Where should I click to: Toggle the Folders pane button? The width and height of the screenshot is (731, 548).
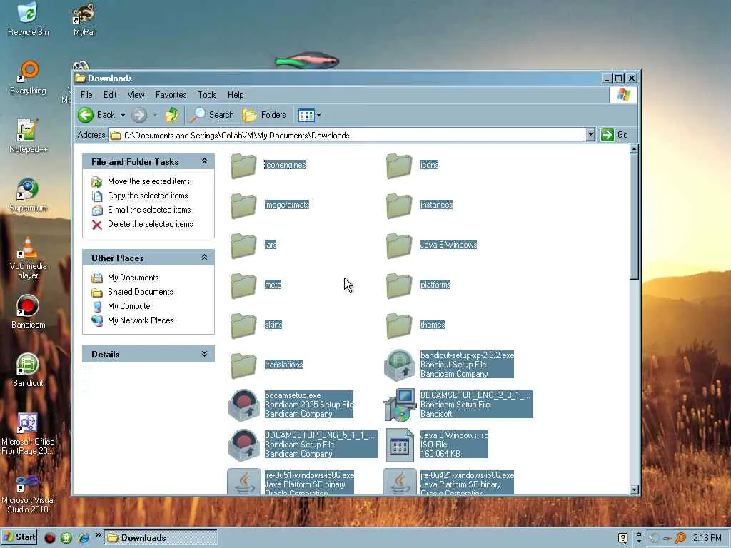click(x=264, y=115)
